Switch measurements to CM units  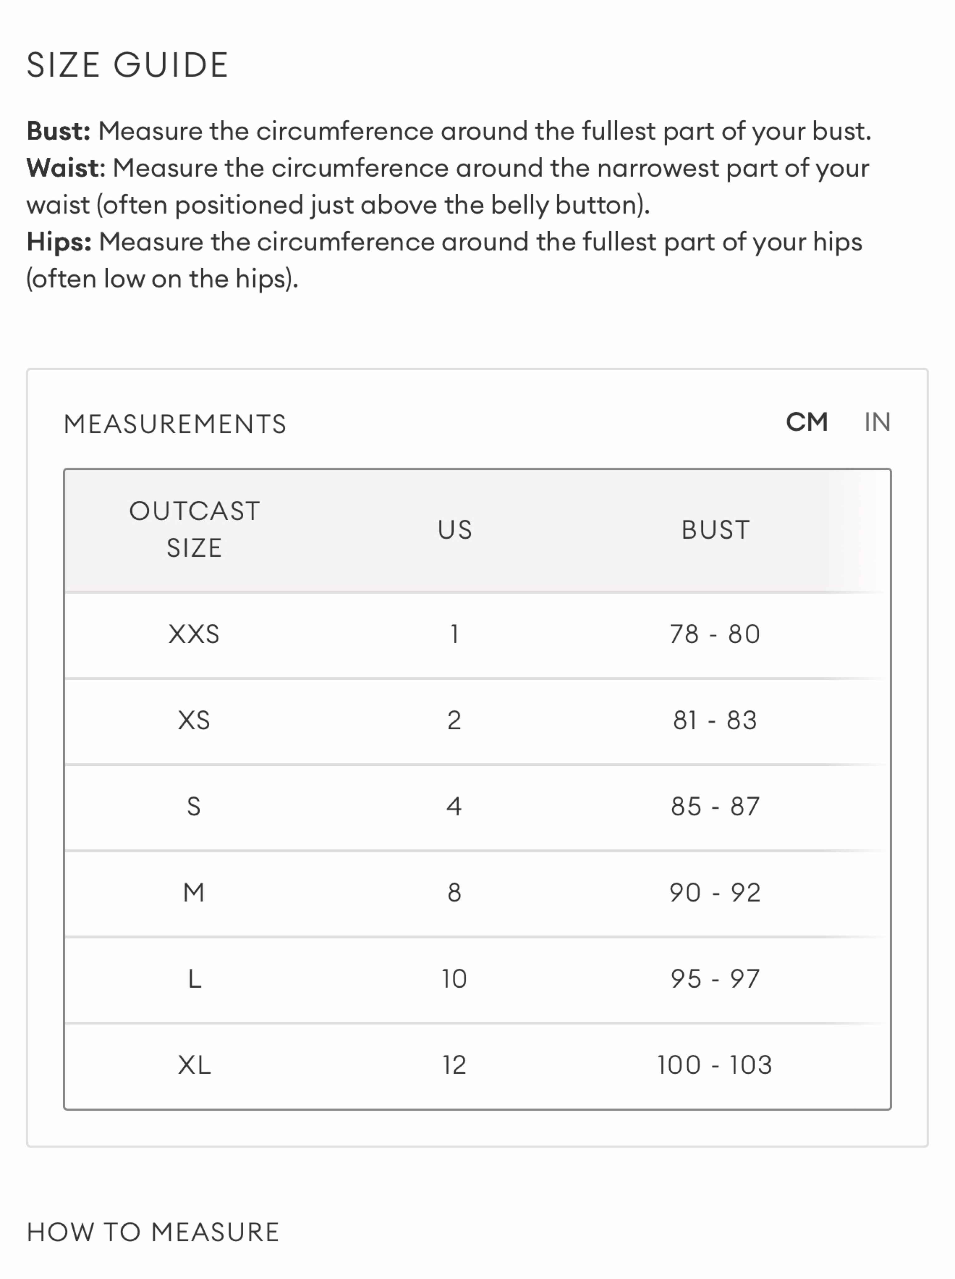click(x=807, y=423)
